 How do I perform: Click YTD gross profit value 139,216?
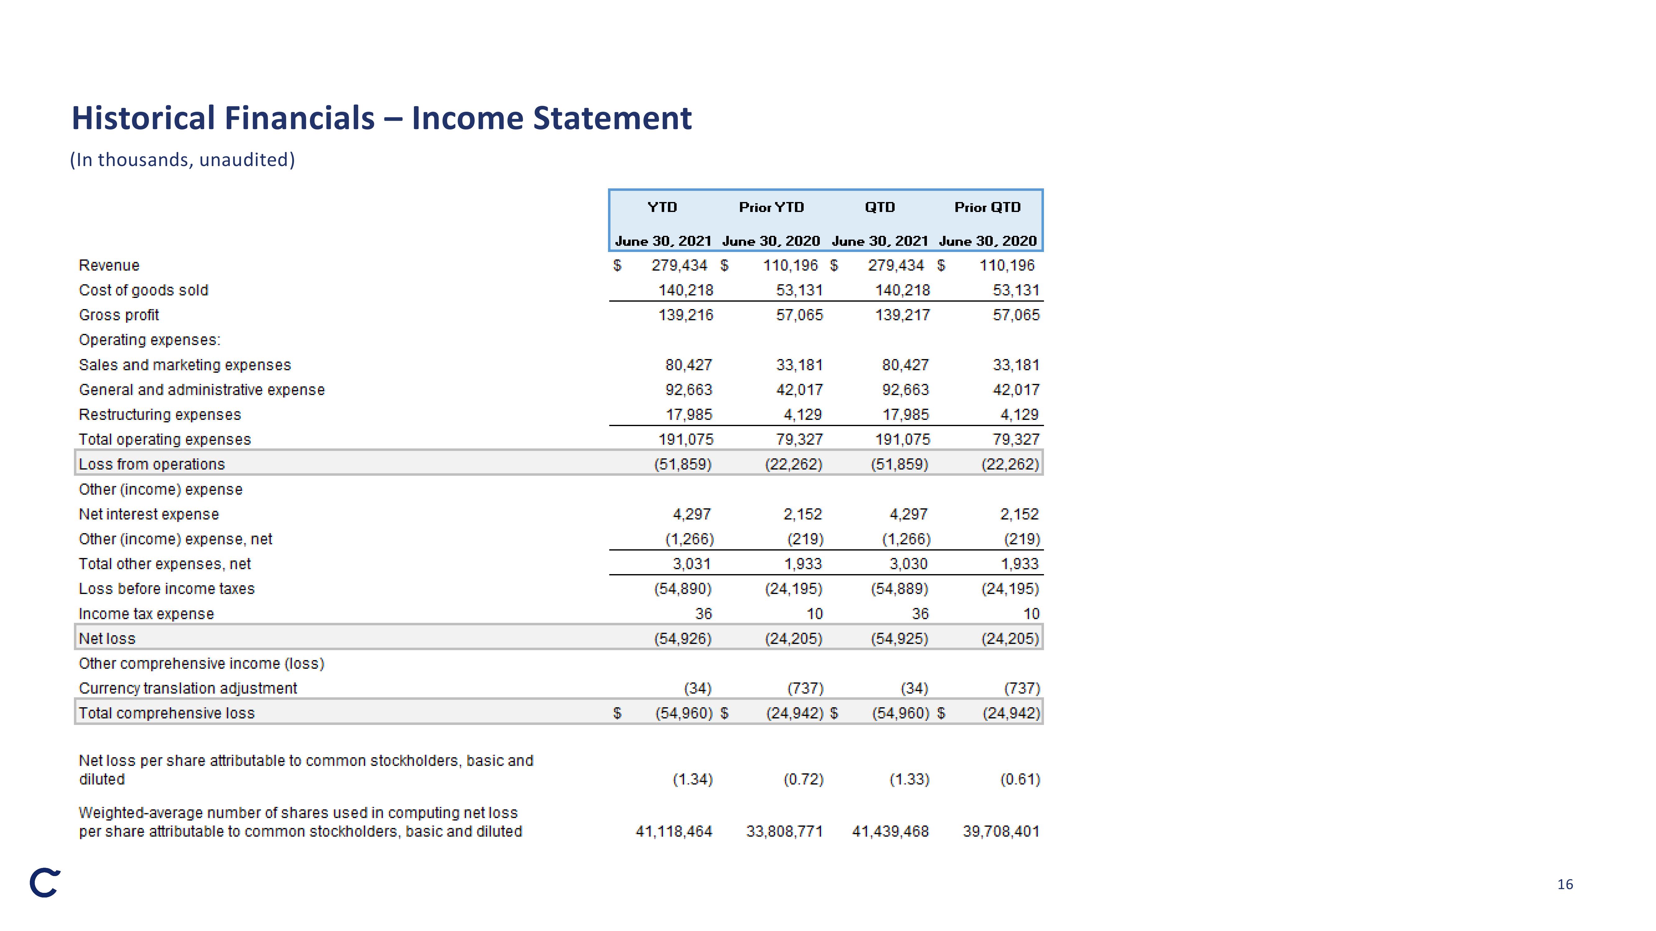(x=686, y=316)
